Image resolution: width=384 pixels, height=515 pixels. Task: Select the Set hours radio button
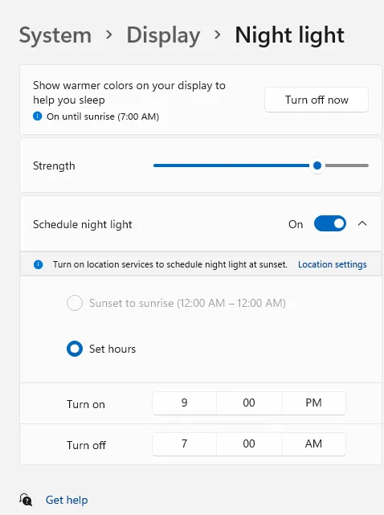(x=75, y=349)
